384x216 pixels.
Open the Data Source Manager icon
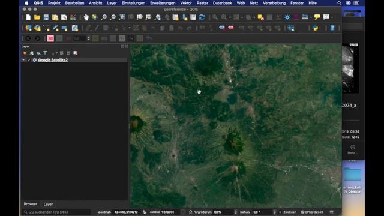click(x=28, y=28)
